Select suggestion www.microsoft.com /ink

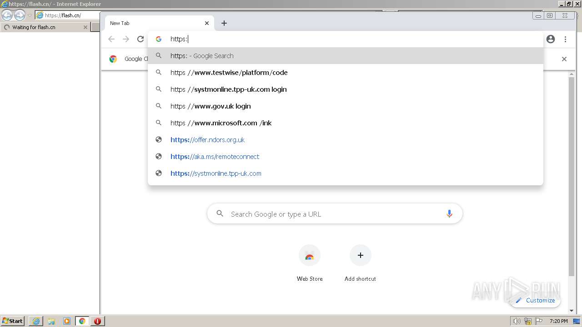(x=346, y=123)
